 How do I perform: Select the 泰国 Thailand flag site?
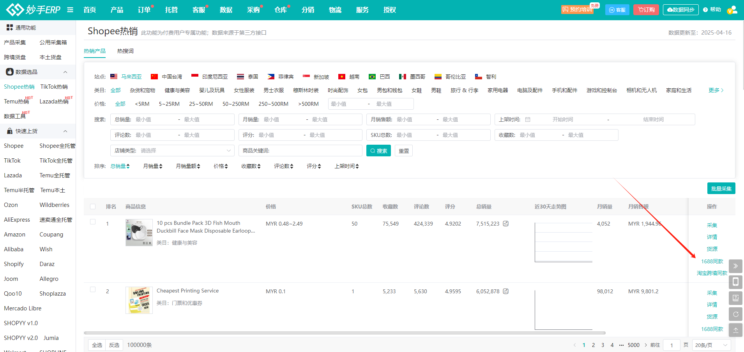pyautogui.click(x=240, y=77)
